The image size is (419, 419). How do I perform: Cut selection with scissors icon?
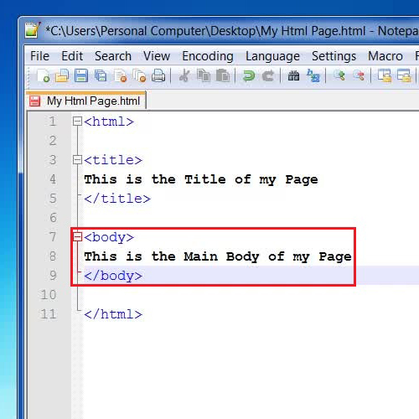184,75
